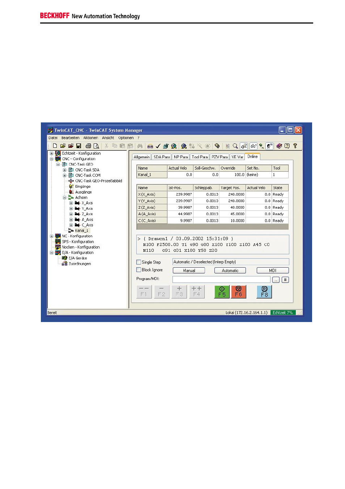Collapse the Achsen tree node

pyautogui.click(x=65, y=198)
